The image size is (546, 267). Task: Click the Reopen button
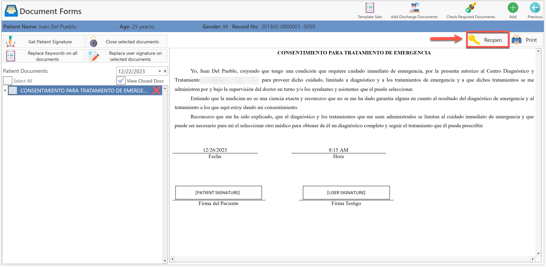[x=487, y=40]
